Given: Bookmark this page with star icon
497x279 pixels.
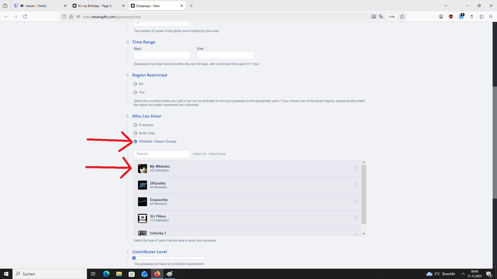Looking at the screenshot, I should [402, 17].
